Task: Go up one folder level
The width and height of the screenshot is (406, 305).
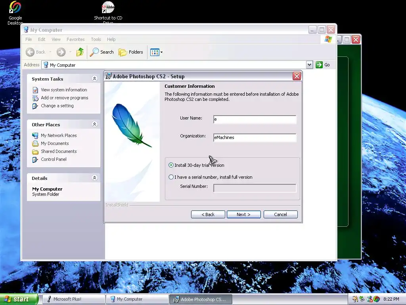Action: tap(80, 52)
